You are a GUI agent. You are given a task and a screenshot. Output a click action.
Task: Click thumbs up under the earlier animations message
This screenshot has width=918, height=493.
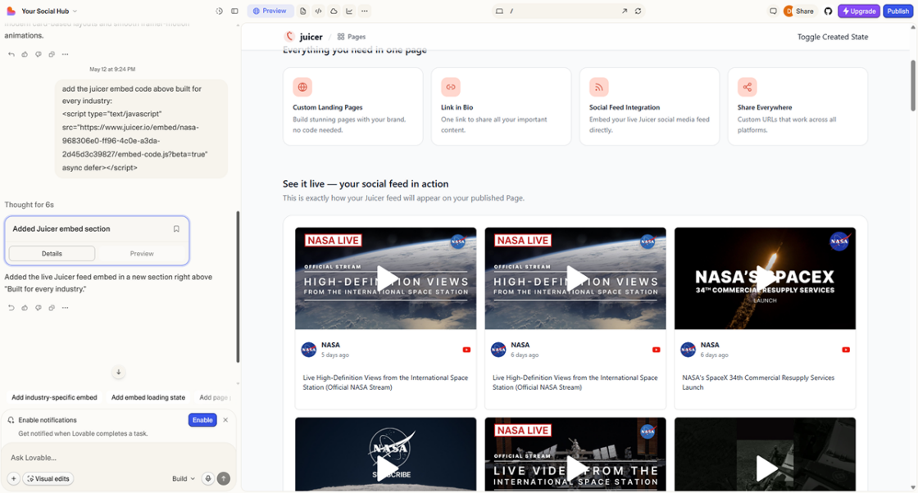(25, 54)
